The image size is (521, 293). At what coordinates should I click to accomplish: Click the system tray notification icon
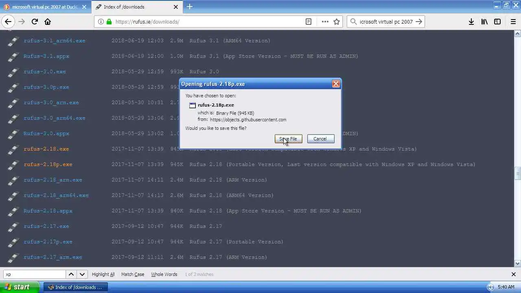click(x=490, y=287)
